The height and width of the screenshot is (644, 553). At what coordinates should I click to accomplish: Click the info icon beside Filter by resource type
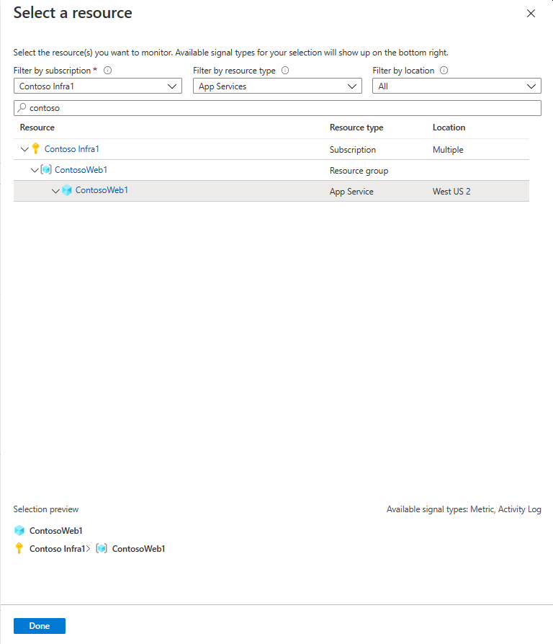tap(285, 70)
